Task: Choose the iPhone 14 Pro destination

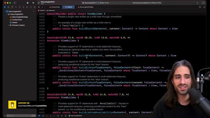Action: [x=103, y=3]
